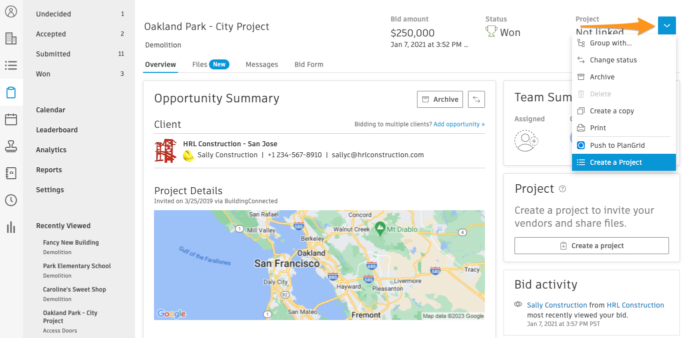
Task: Click the Create a project button
Action: pos(591,246)
